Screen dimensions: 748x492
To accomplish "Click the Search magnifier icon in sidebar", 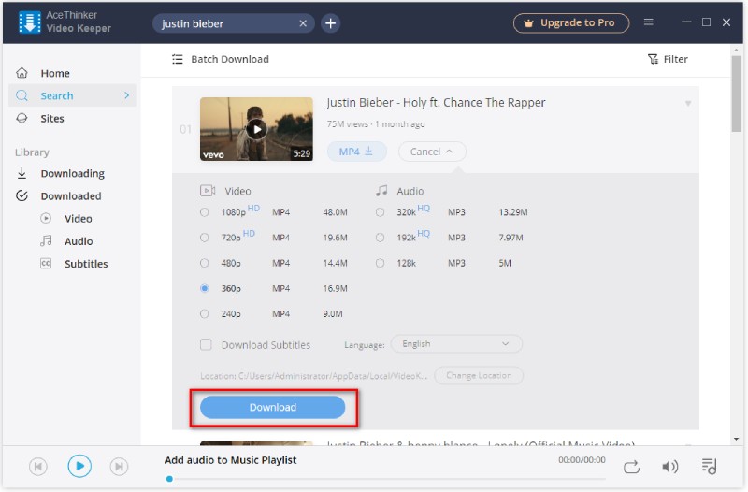I will pyautogui.click(x=22, y=95).
